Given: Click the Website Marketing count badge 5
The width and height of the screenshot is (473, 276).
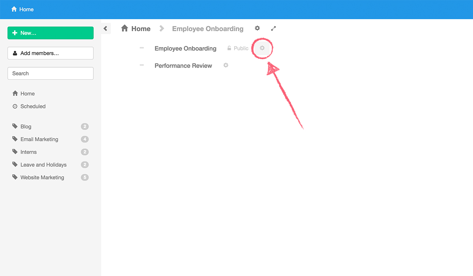Looking at the screenshot, I should point(85,177).
